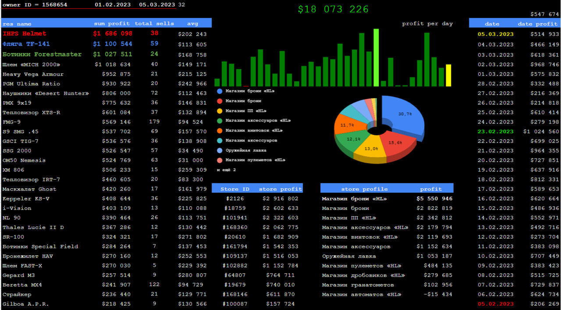
Task: Click the blue legend dot for Магазин брони «HL»
Action: [220, 91]
